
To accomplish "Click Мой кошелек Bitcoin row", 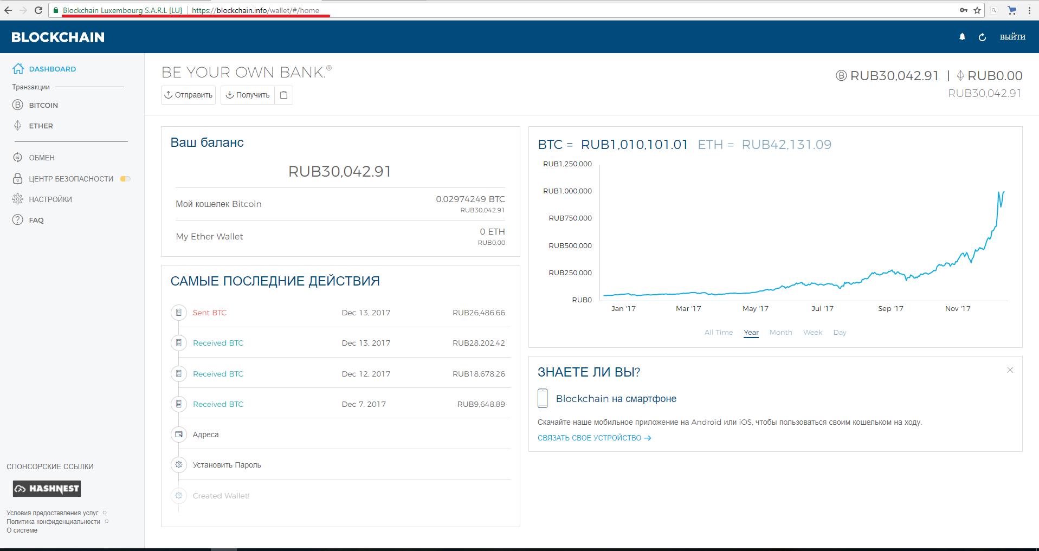I will click(x=340, y=204).
